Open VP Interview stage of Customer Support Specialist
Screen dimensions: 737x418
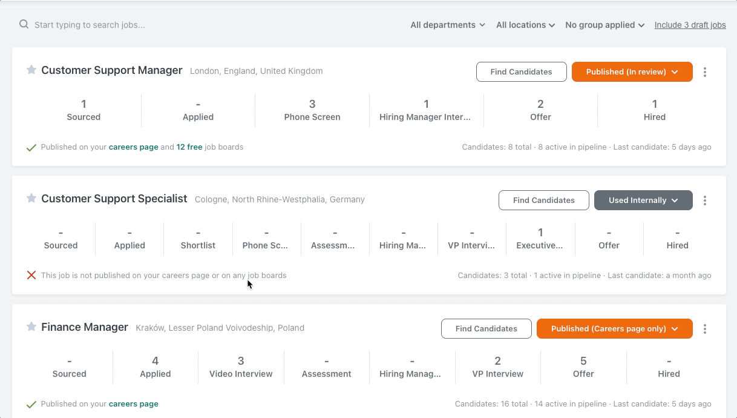pos(472,239)
